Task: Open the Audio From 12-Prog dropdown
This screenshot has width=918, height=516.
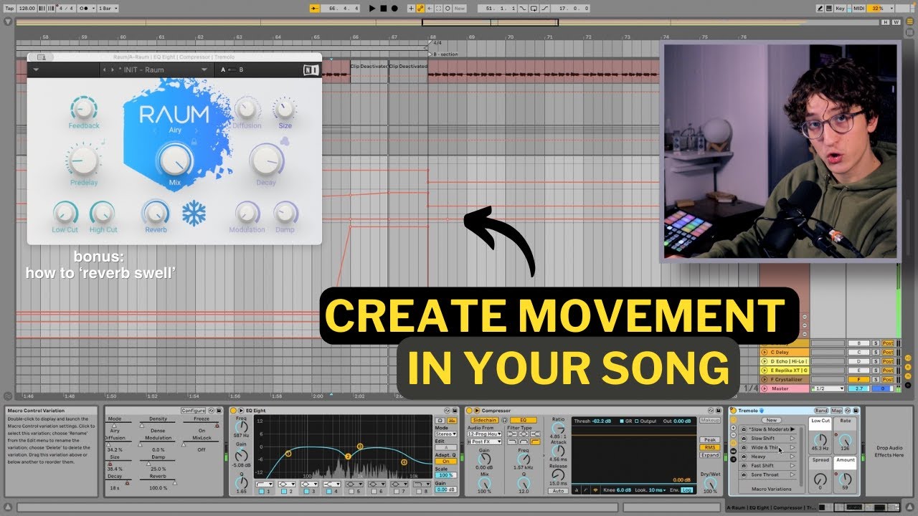Action: 485,434
